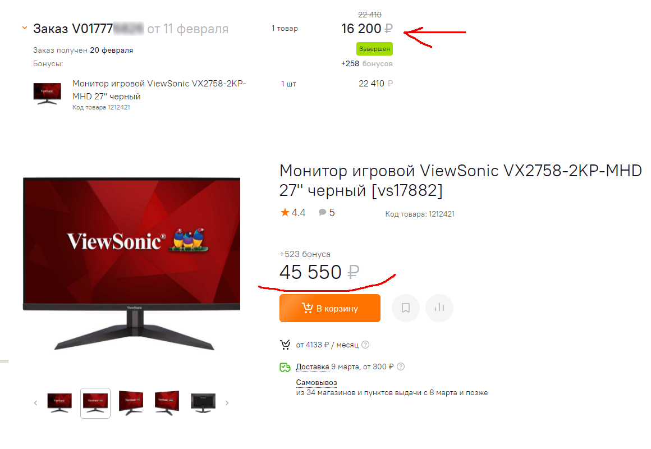Select the fourth angled monitor thumbnail
651x449 pixels.
[167, 402]
